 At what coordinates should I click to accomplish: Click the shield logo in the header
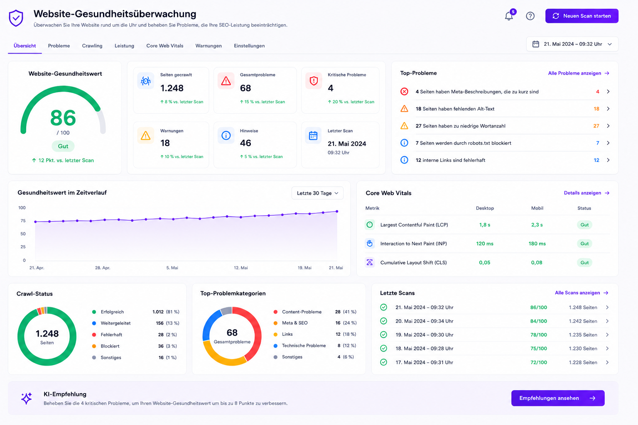[x=16, y=18]
